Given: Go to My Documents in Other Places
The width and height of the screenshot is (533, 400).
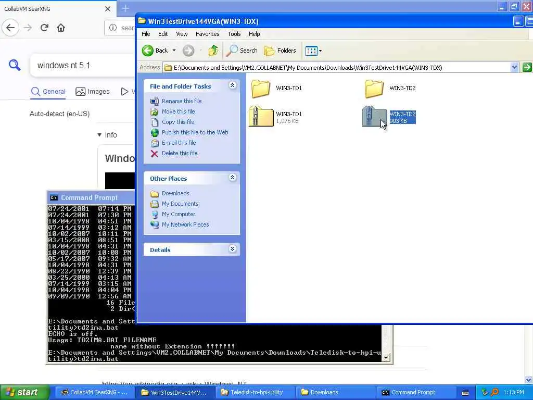Looking at the screenshot, I should 180,204.
